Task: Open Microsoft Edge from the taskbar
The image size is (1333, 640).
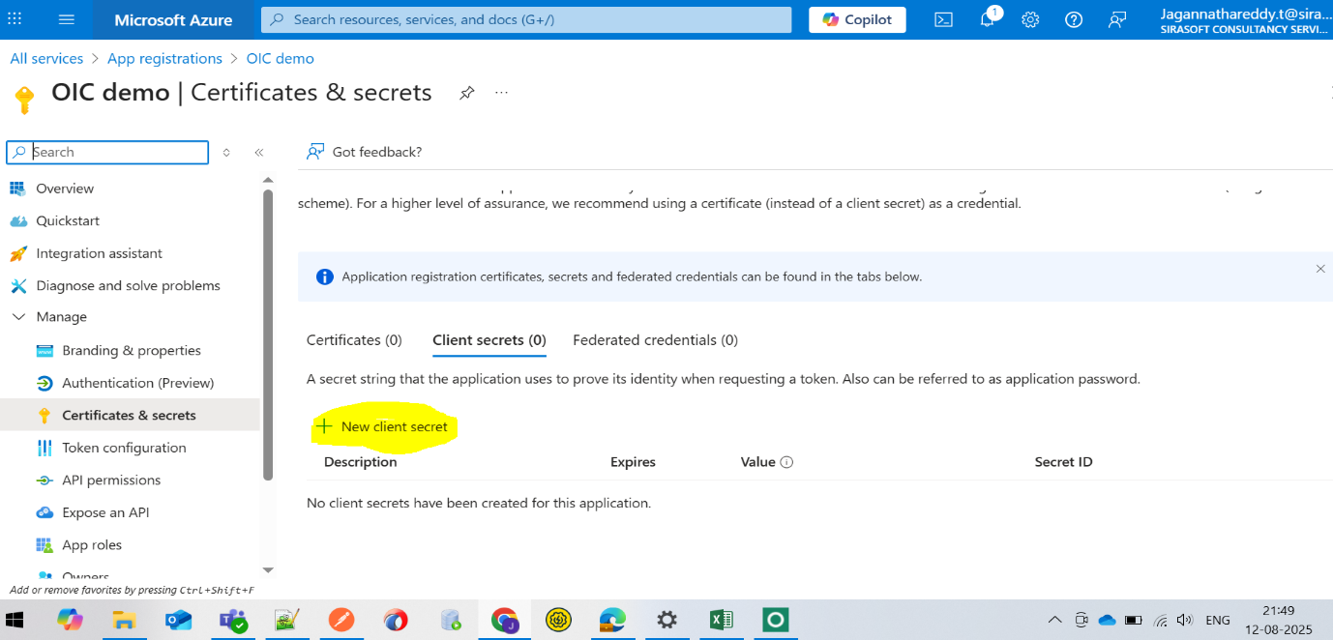Action: (x=612, y=620)
